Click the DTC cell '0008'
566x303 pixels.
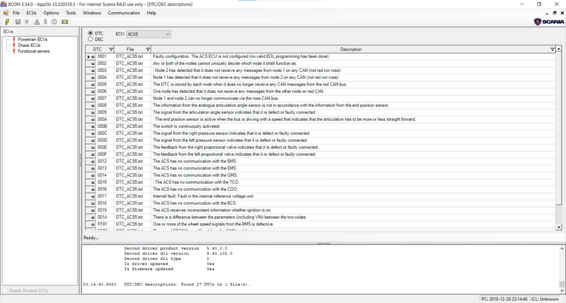(x=102, y=105)
